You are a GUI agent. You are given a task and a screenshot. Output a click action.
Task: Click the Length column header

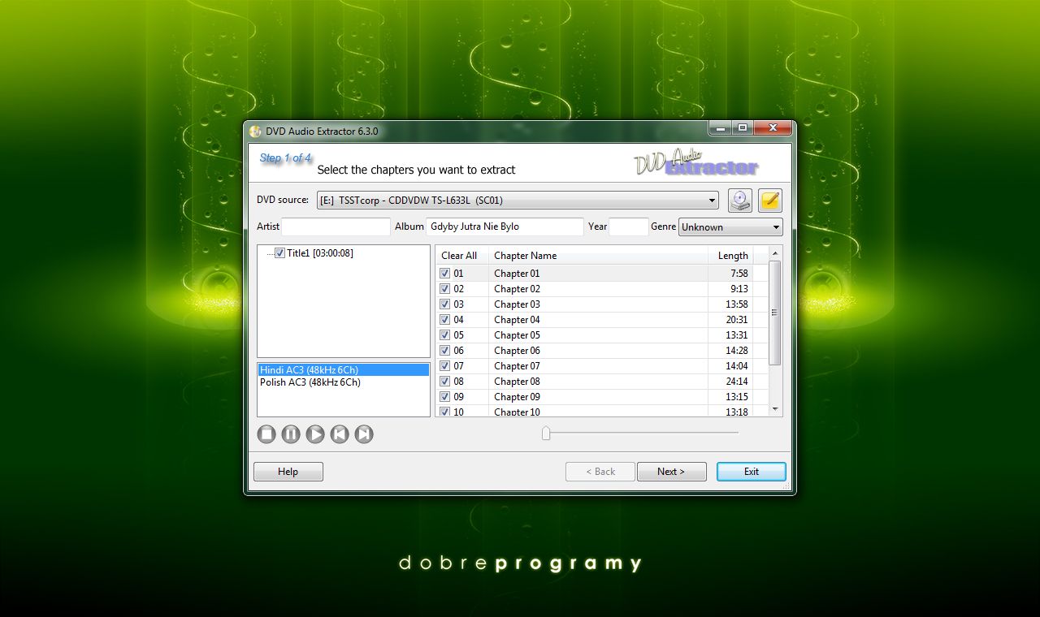[730, 256]
